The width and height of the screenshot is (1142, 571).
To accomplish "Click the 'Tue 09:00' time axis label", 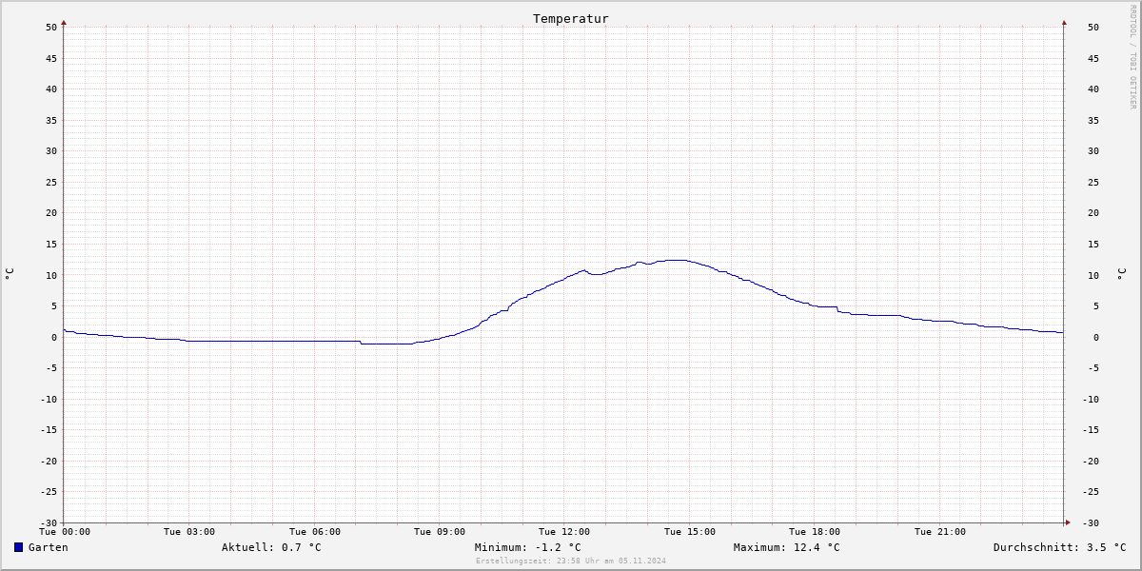I will [440, 532].
